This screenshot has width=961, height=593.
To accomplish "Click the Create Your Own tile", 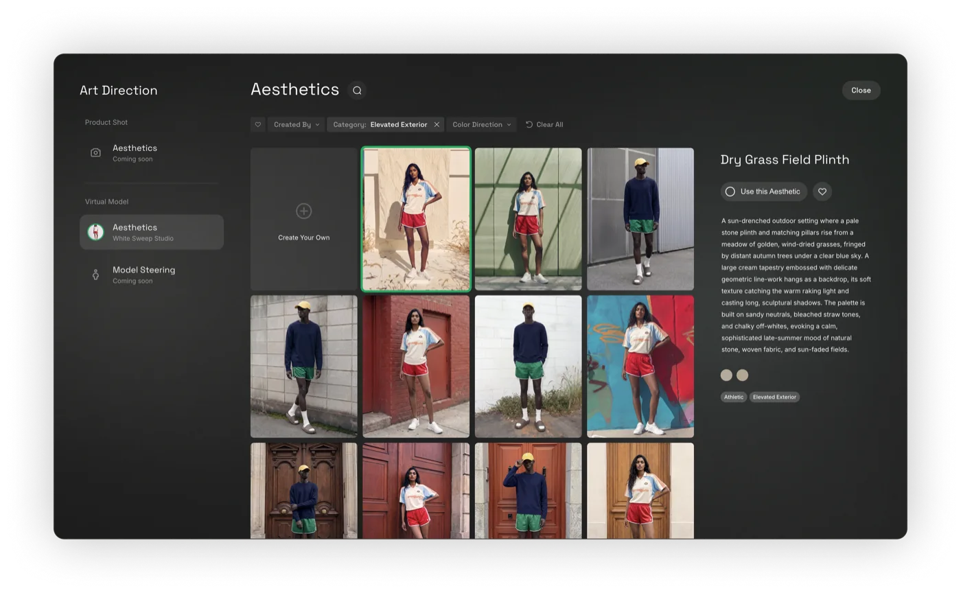I will [x=304, y=219].
